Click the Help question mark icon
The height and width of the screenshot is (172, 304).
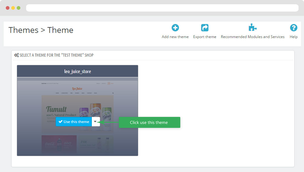tap(293, 28)
